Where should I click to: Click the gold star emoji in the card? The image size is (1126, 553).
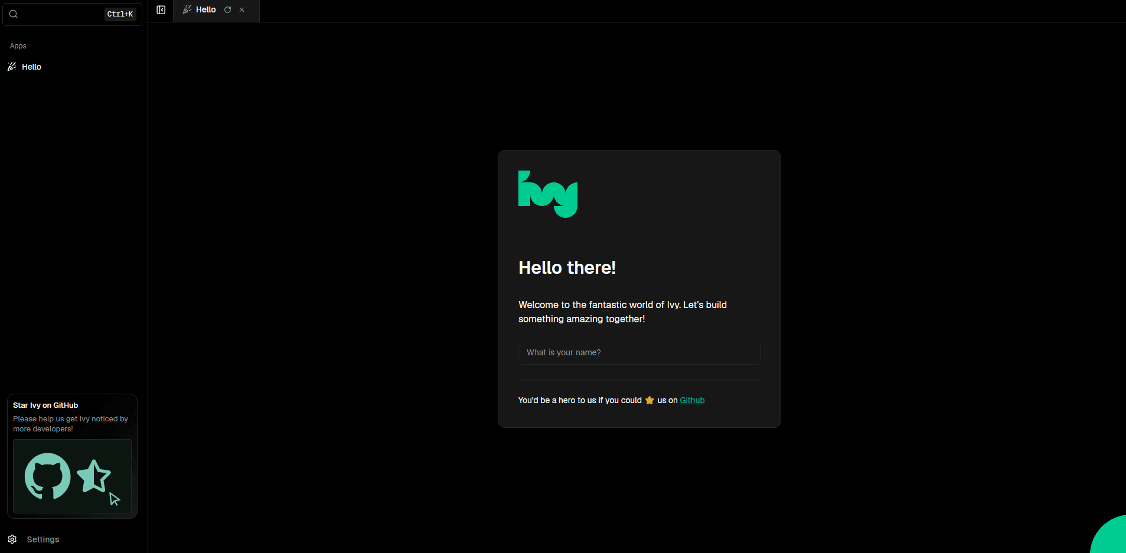coord(650,400)
